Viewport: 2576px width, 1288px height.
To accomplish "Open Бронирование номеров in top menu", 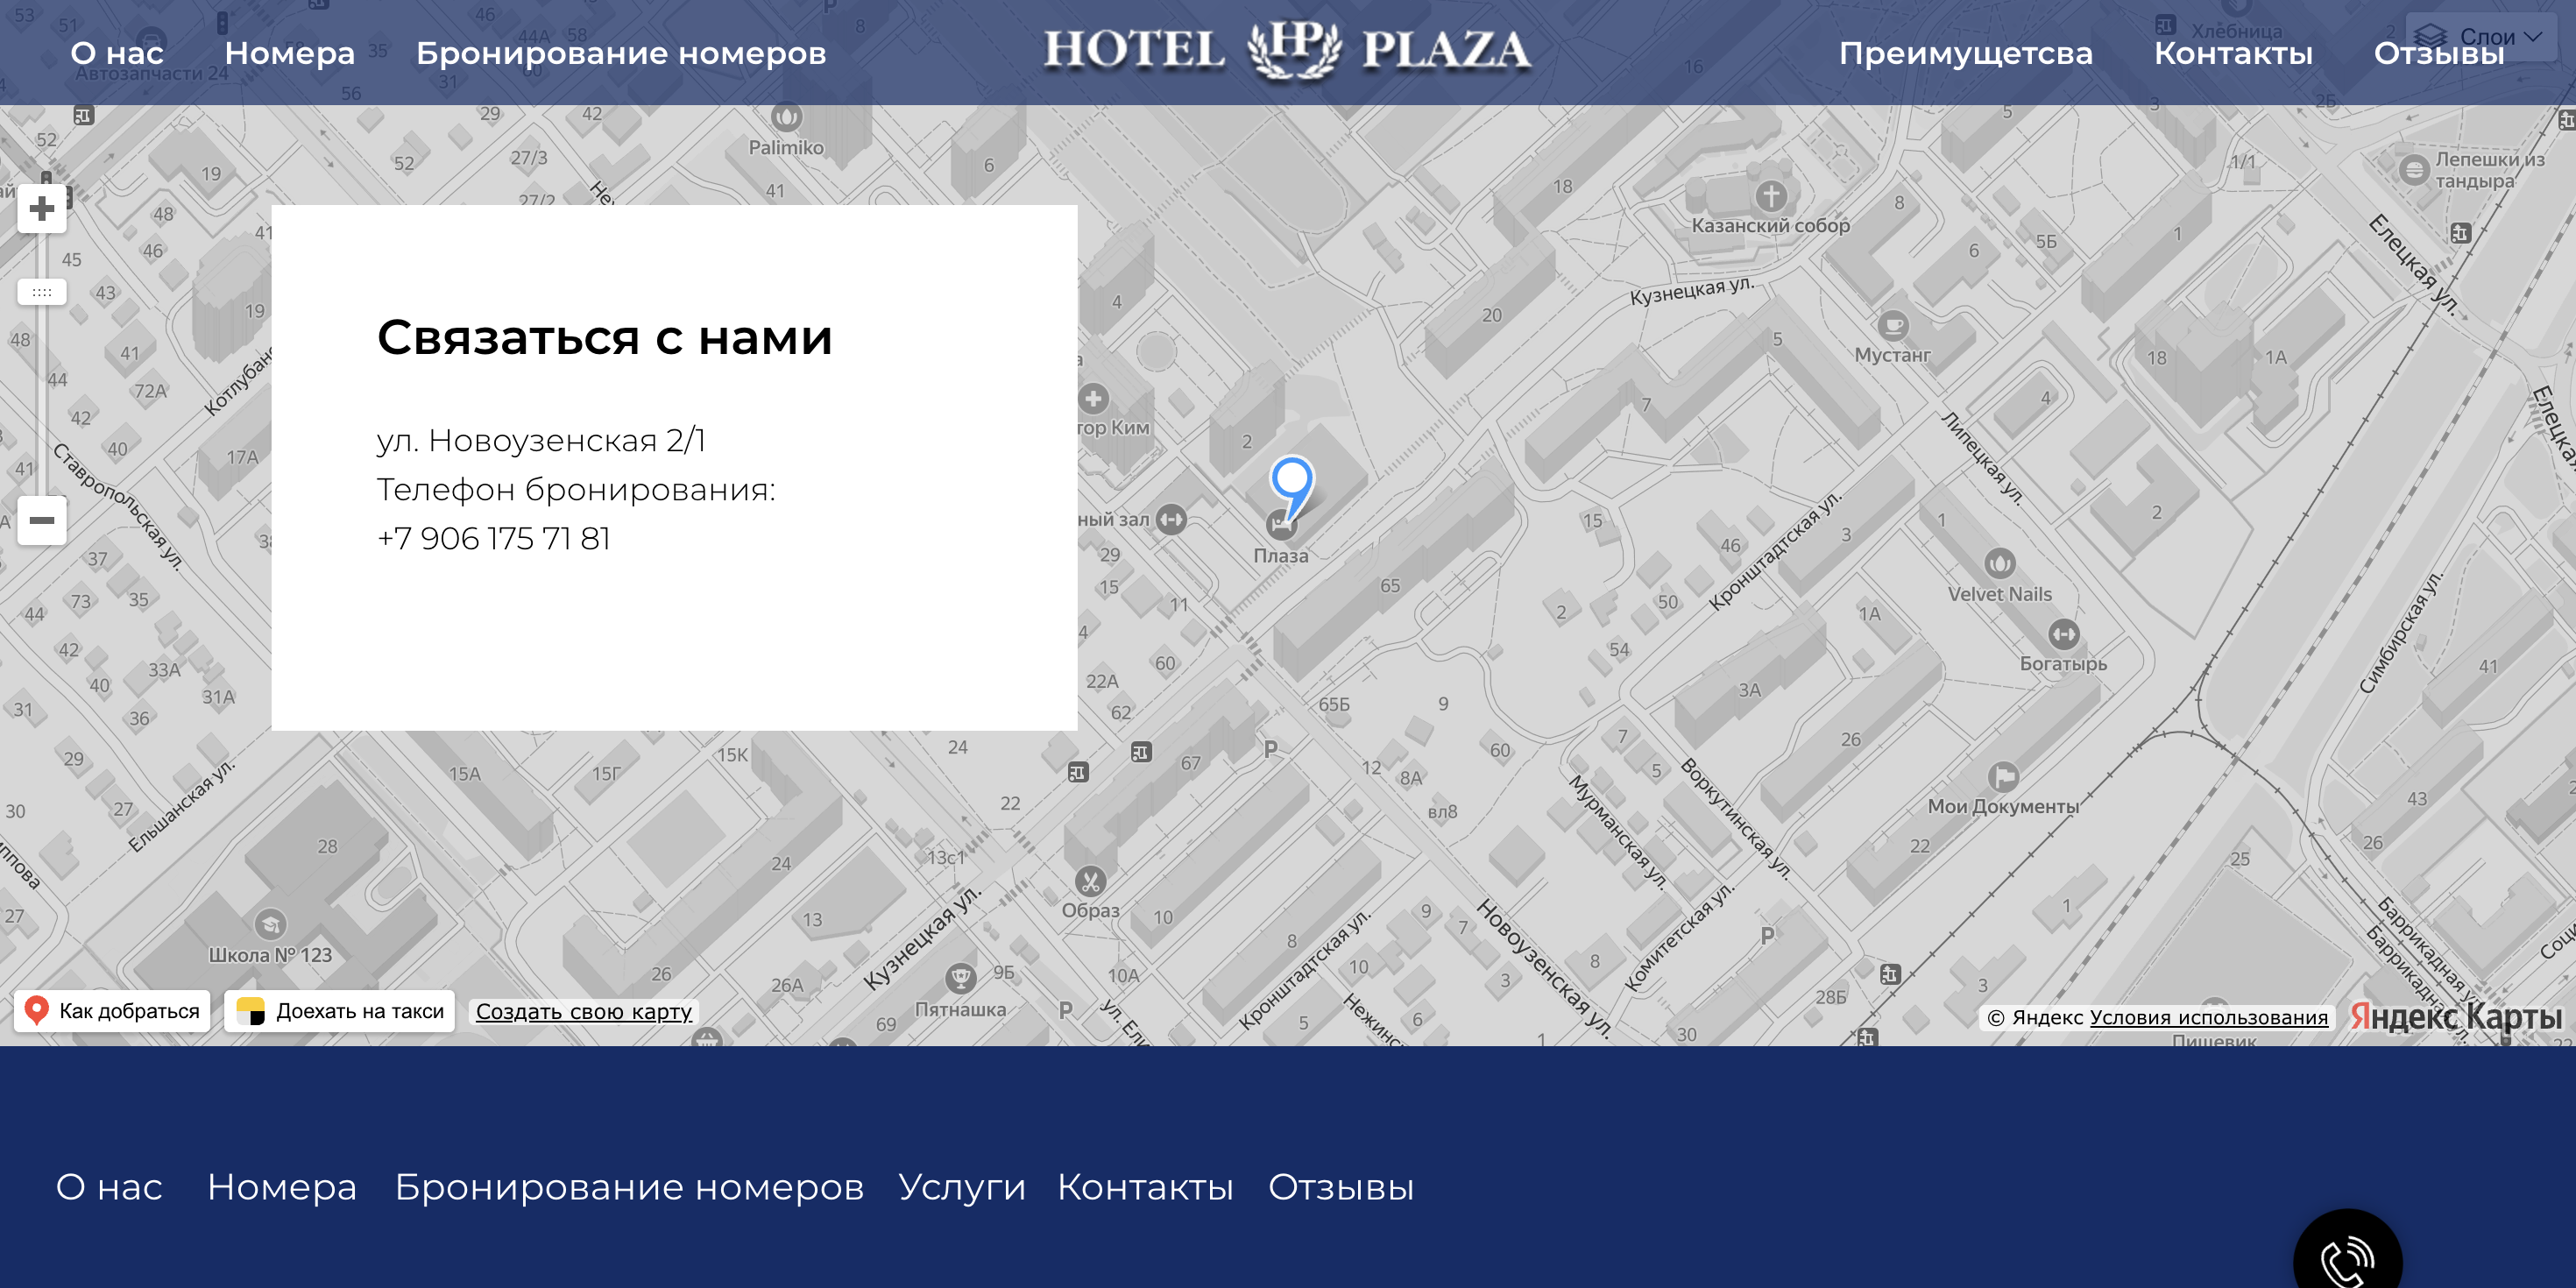I will pyautogui.click(x=621, y=53).
